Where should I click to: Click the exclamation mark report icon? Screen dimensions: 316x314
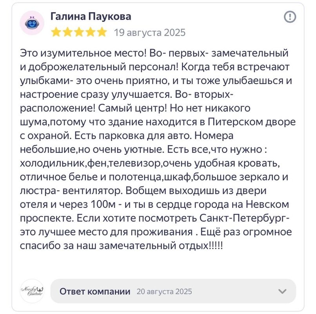(290, 17)
